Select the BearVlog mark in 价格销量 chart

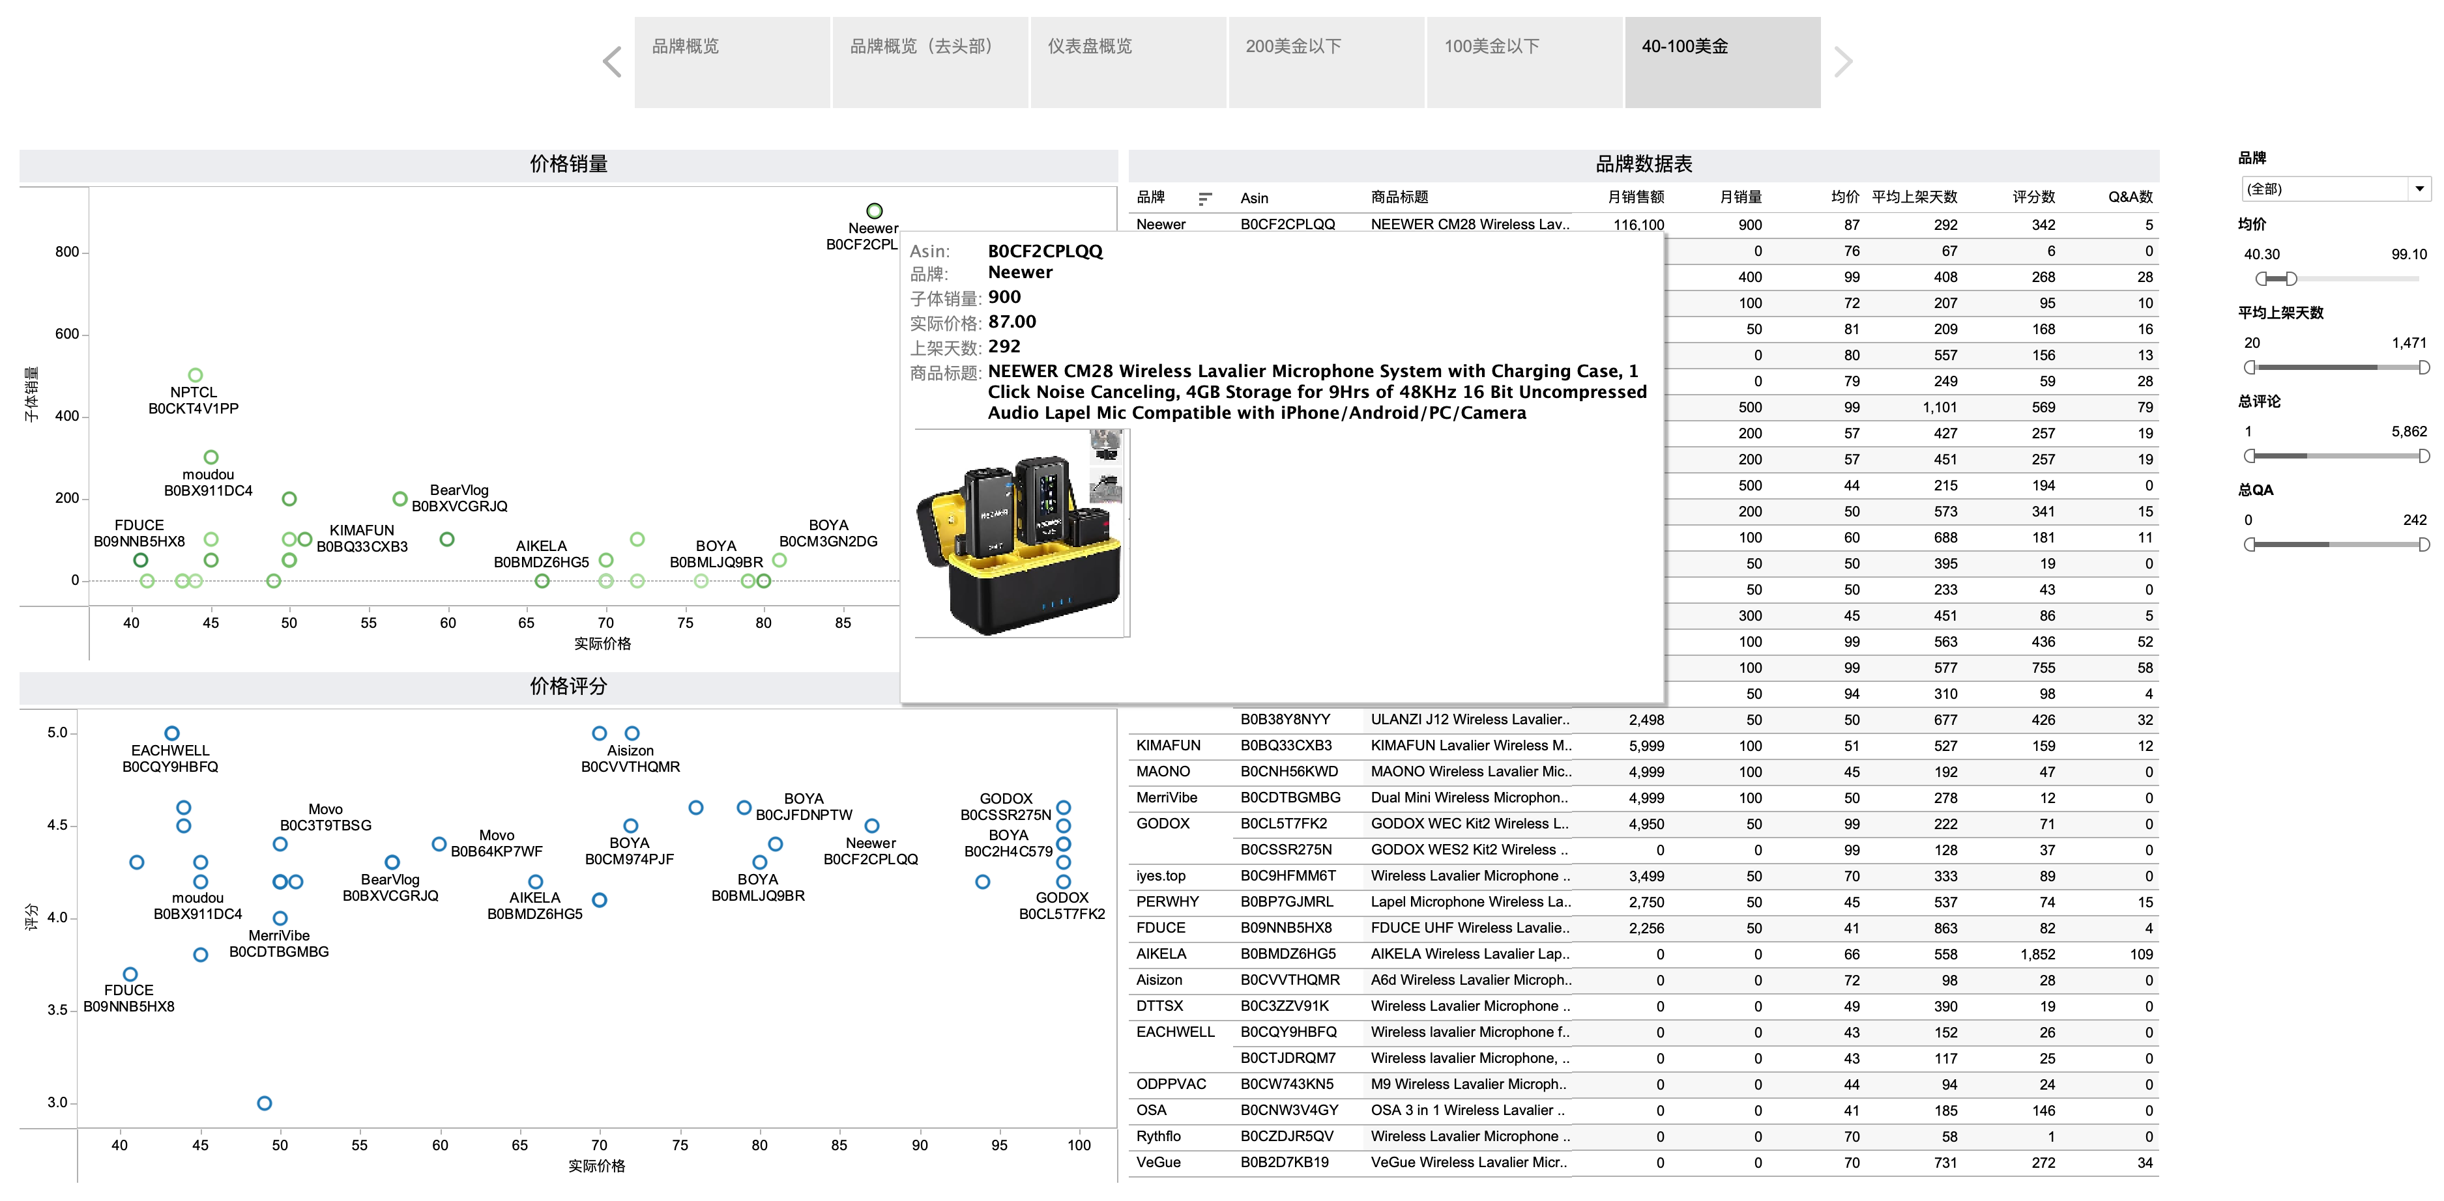400,499
